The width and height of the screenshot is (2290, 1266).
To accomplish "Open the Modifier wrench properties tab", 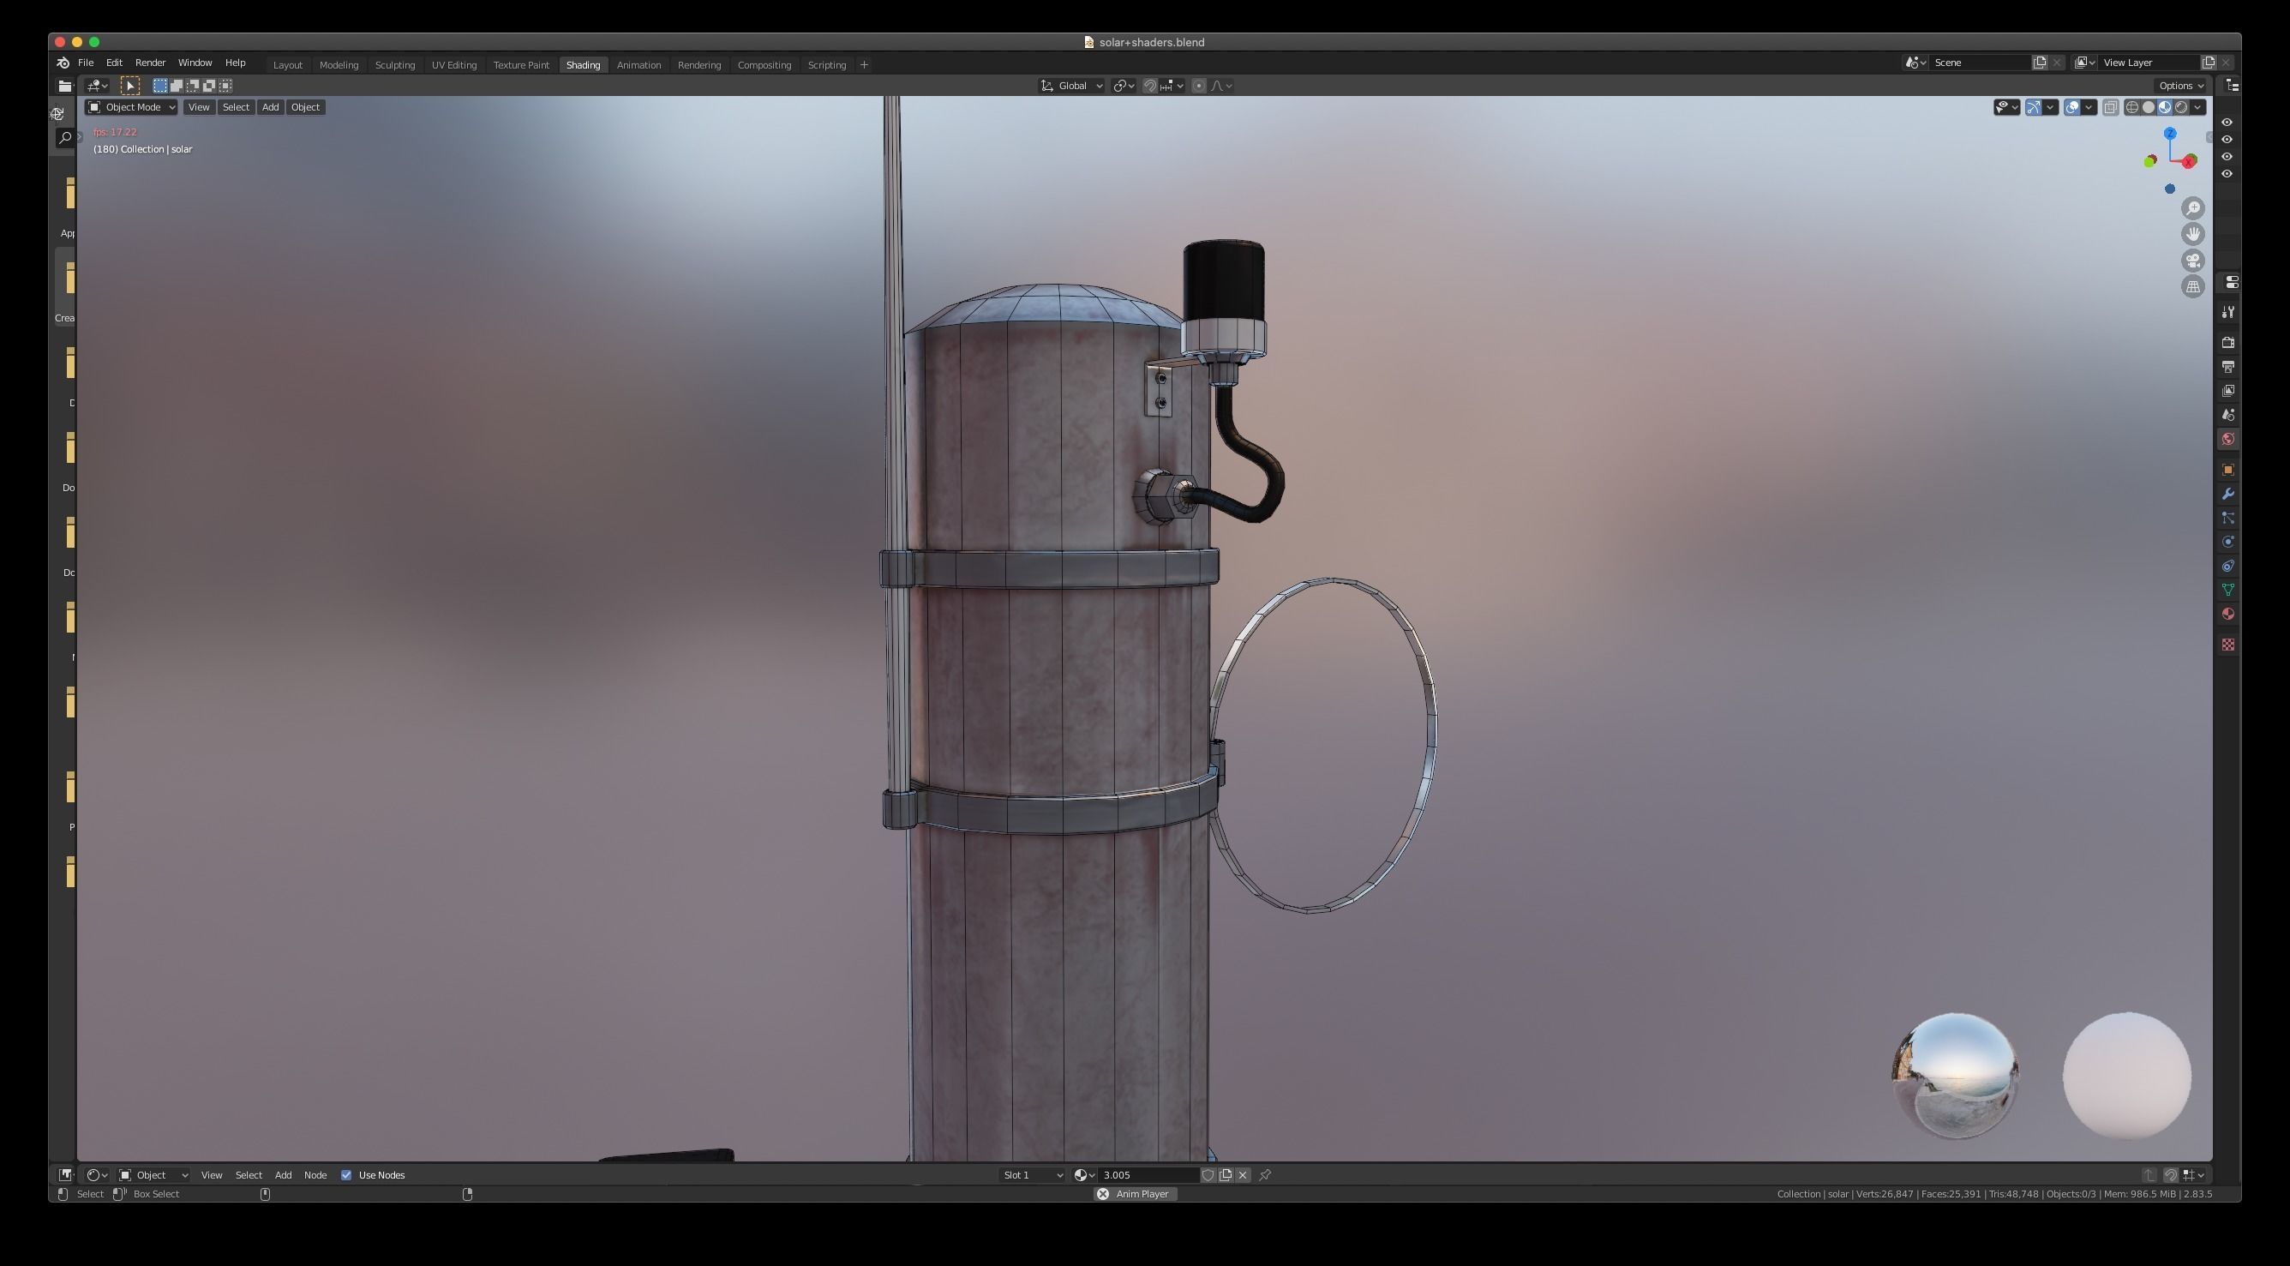I will pos(2227,495).
